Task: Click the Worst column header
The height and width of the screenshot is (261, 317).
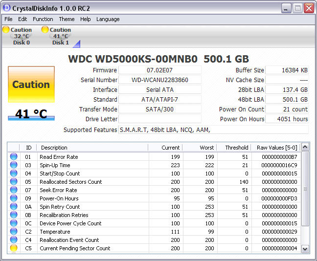Action: pos(199,148)
